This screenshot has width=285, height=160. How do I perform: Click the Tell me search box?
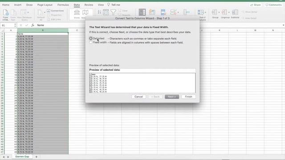(114, 5)
